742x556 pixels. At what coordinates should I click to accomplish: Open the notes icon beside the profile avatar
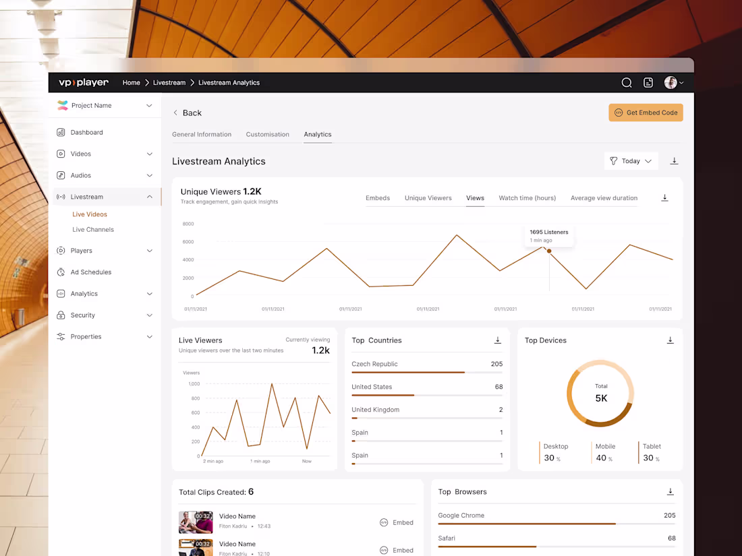[x=648, y=82]
